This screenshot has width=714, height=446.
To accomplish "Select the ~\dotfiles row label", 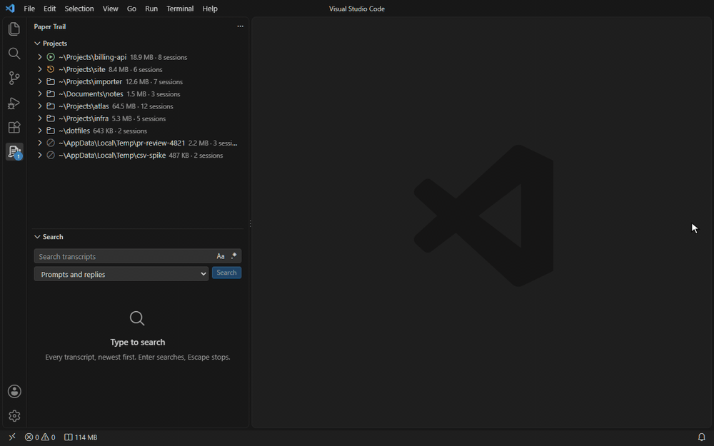I will pyautogui.click(x=74, y=131).
